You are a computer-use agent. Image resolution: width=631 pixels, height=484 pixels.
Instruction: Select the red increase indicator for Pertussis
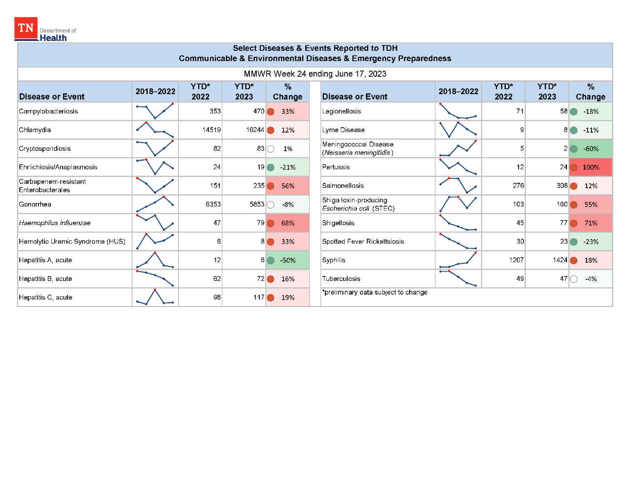click(x=574, y=167)
